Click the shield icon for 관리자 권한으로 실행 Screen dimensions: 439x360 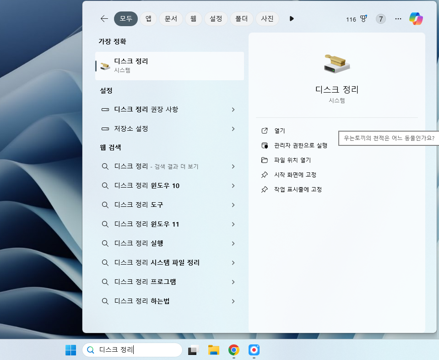(264, 145)
